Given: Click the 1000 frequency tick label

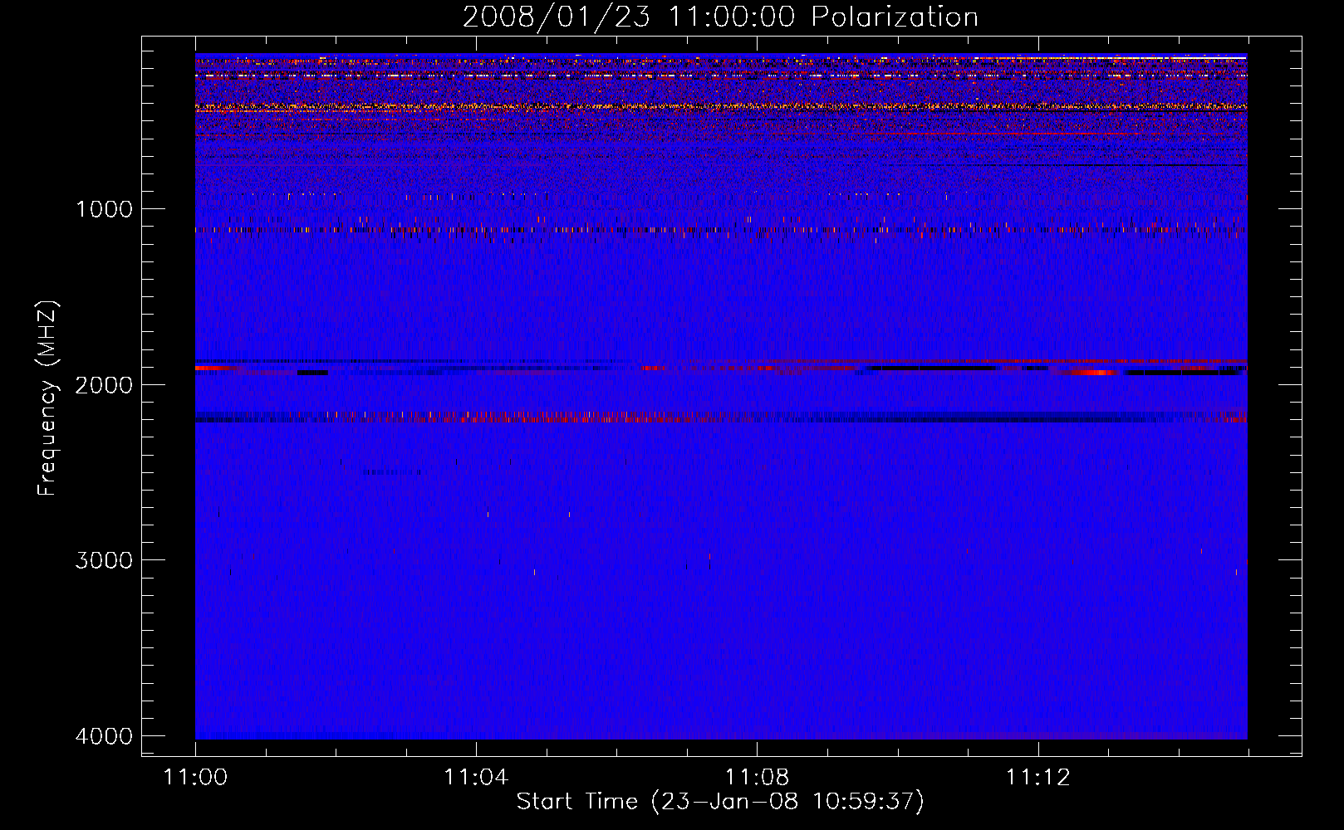Looking at the screenshot, I should [104, 209].
